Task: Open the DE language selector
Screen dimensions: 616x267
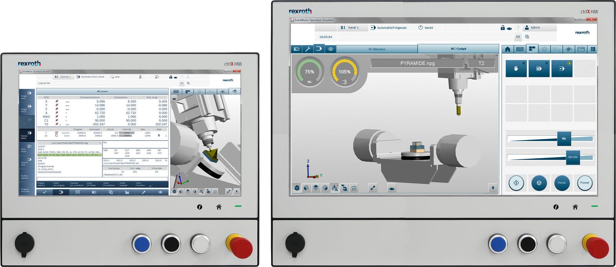Action: click(x=518, y=37)
